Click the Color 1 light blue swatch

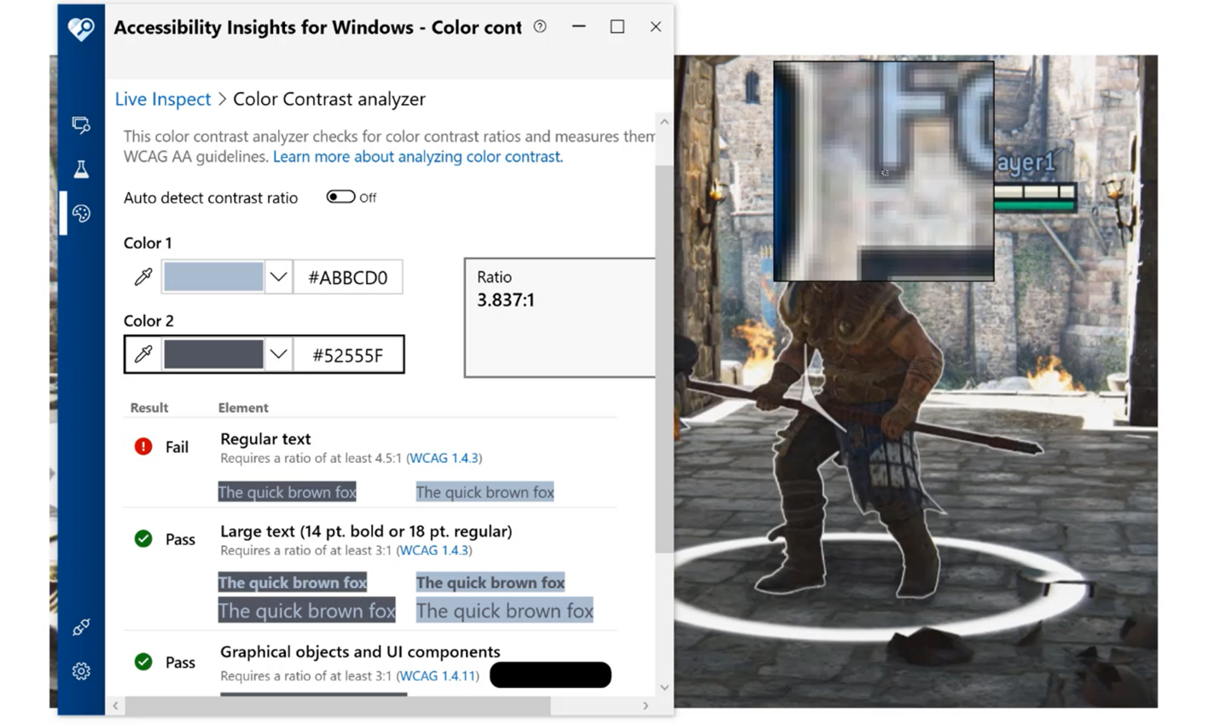[213, 276]
